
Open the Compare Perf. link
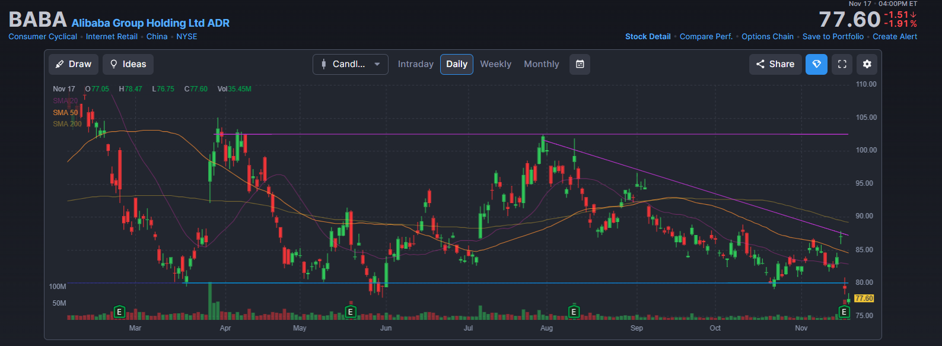pyautogui.click(x=706, y=37)
